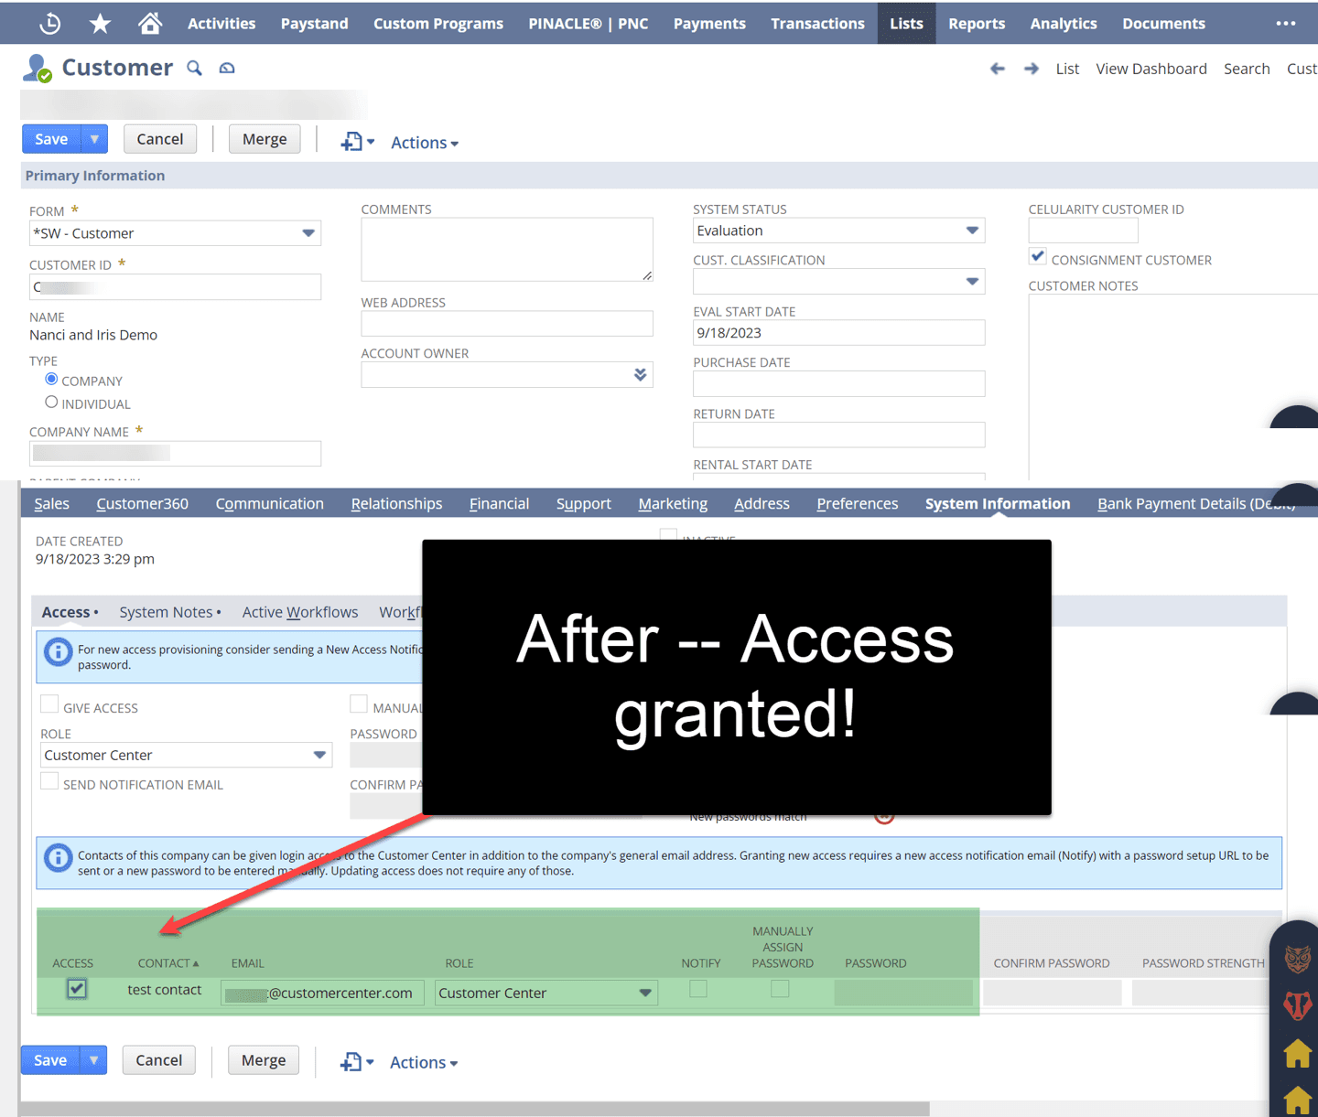
Task: Enable the Send Notification Email checkbox
Action: tap(49, 780)
